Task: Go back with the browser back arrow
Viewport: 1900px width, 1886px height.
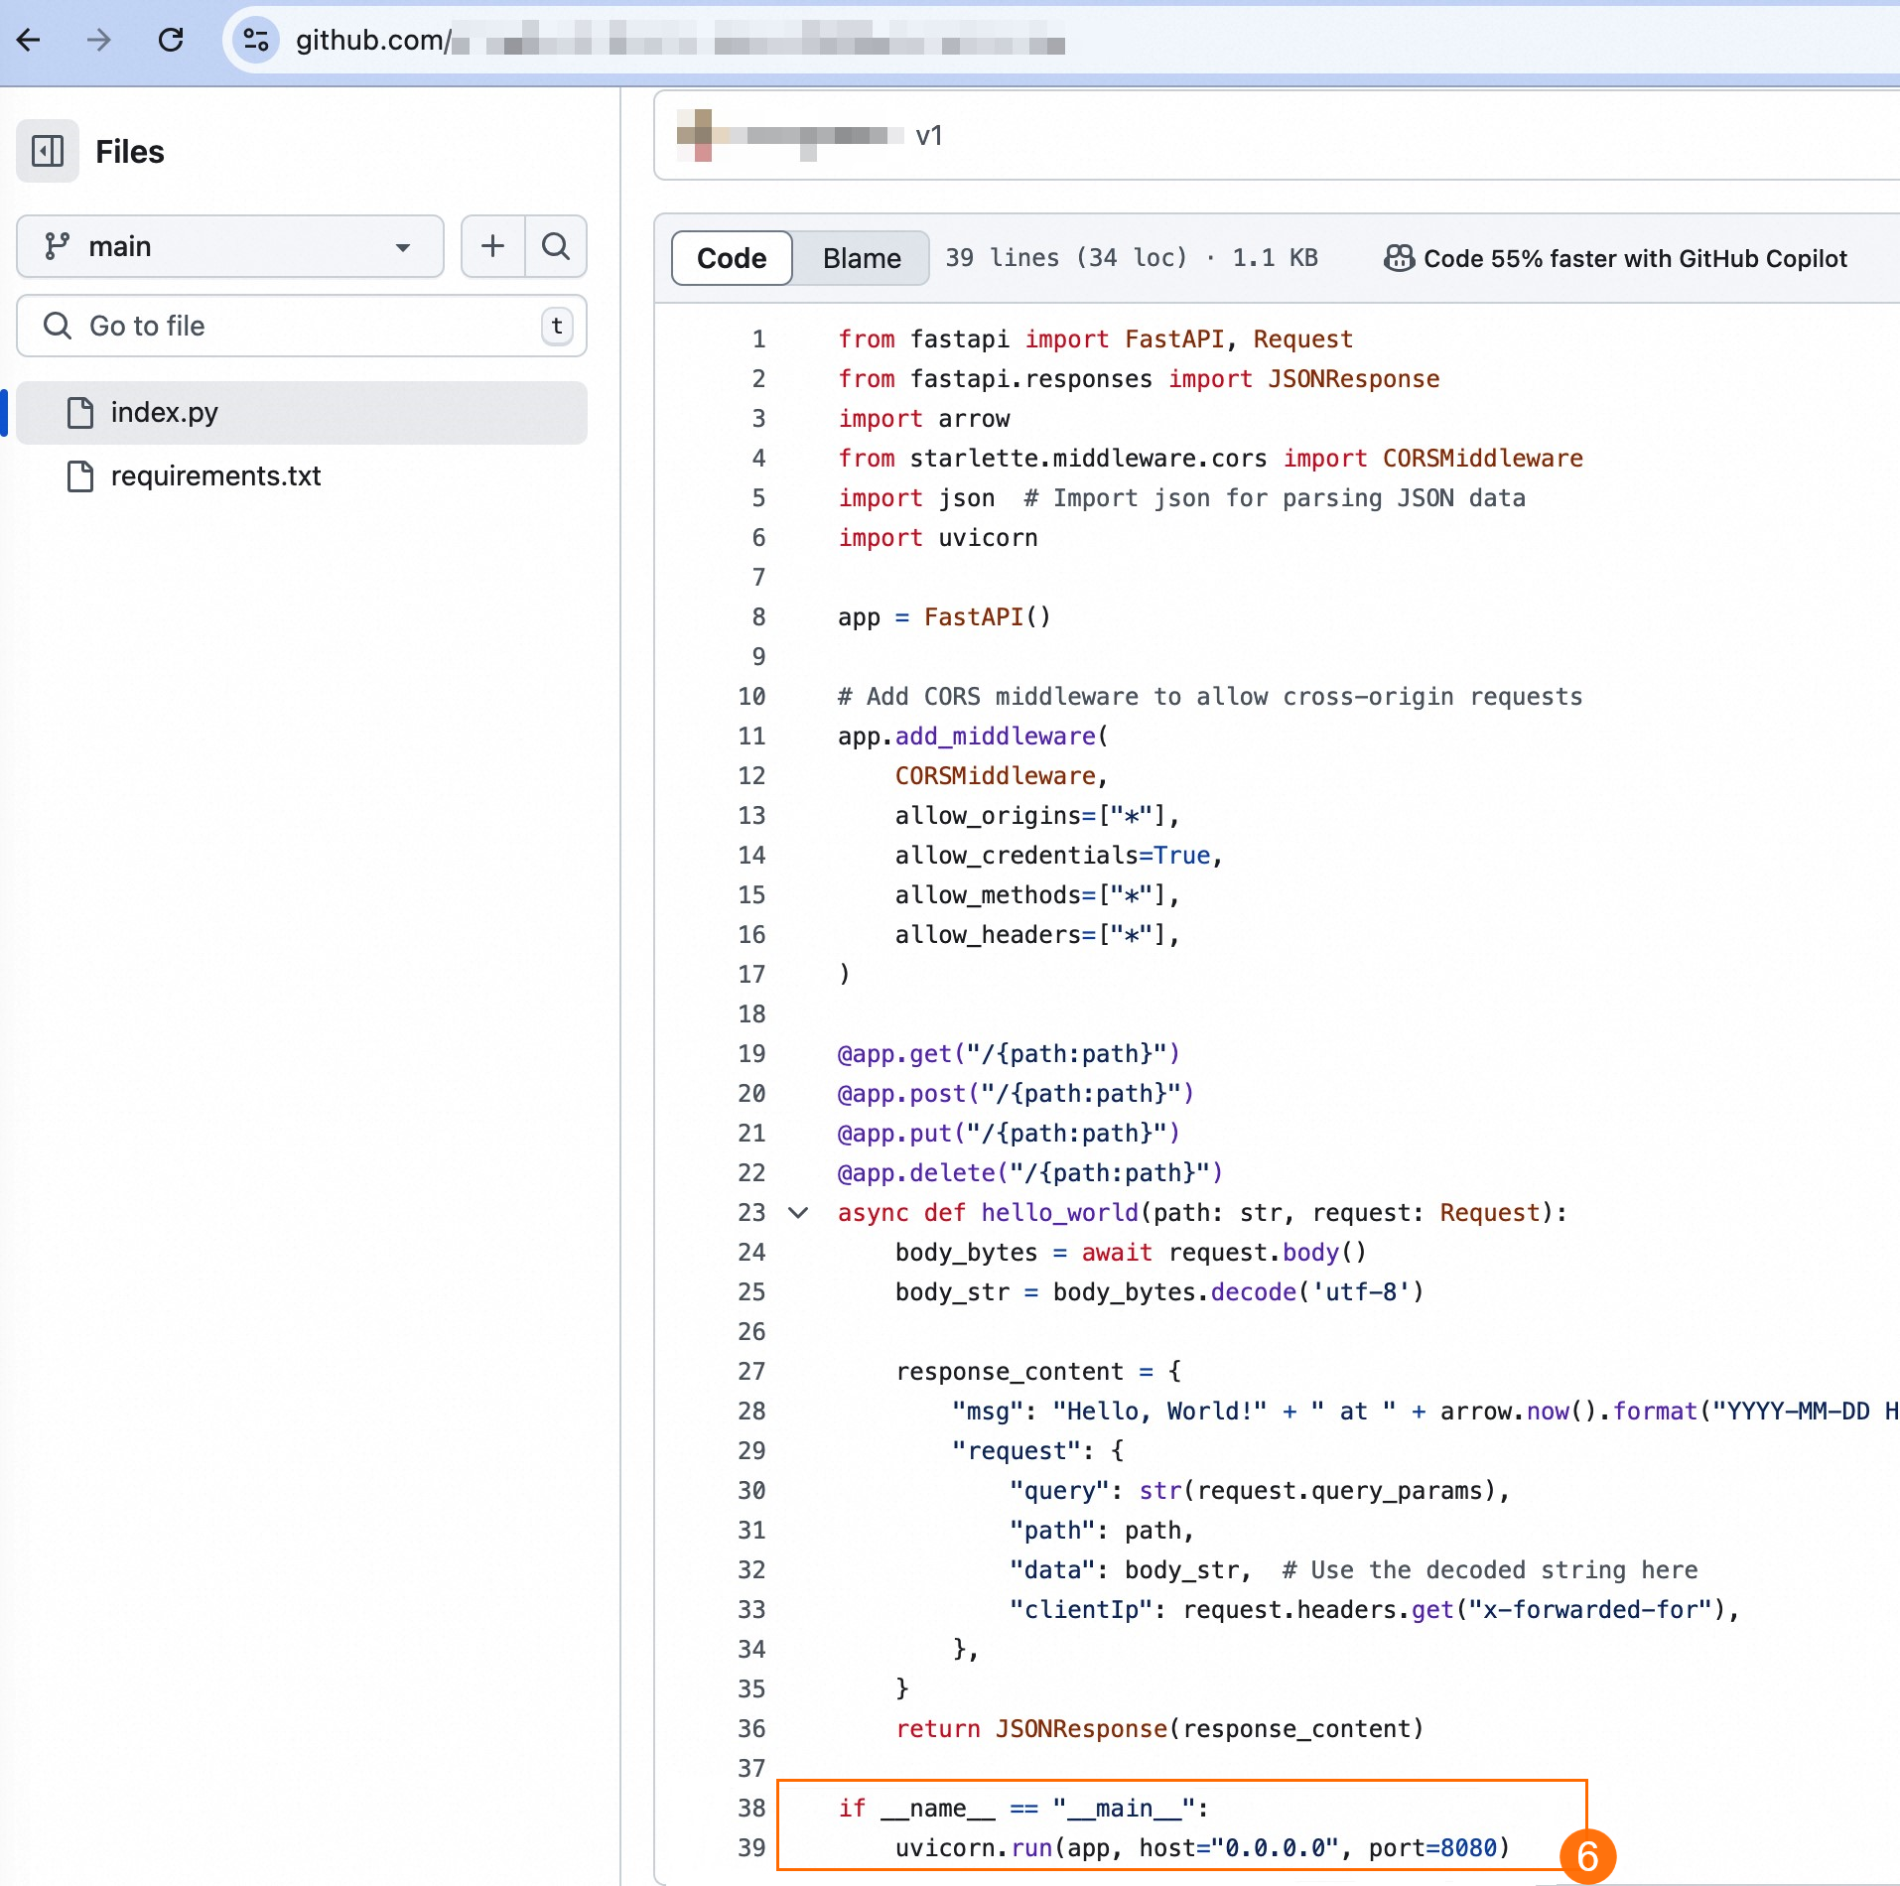Action: point(29,40)
